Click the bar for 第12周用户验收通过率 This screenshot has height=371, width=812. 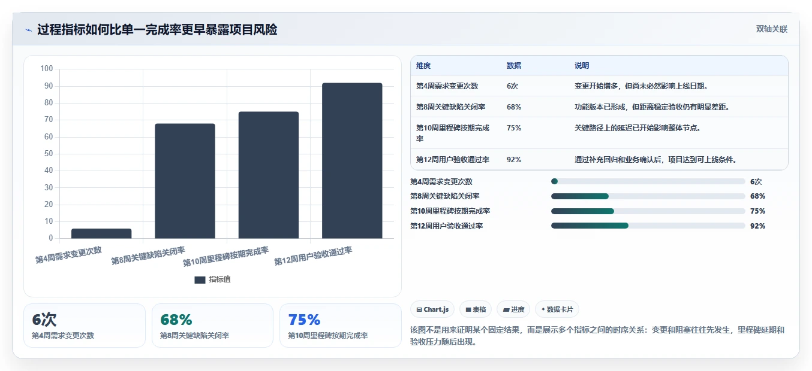[x=352, y=160]
